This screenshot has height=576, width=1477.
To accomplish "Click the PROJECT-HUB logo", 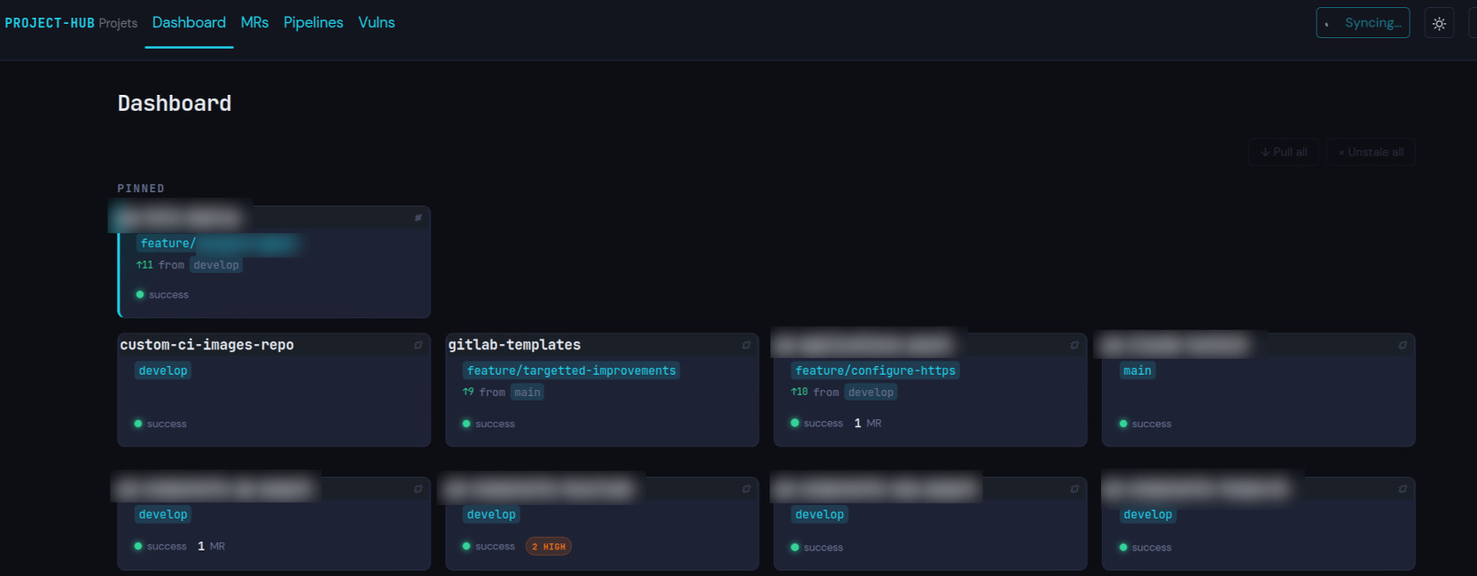I will pos(50,23).
